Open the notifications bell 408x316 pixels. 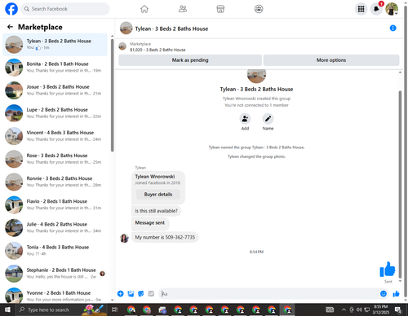376,9
